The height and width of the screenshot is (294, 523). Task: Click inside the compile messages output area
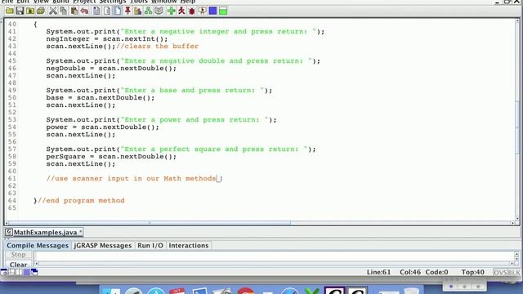point(275,256)
